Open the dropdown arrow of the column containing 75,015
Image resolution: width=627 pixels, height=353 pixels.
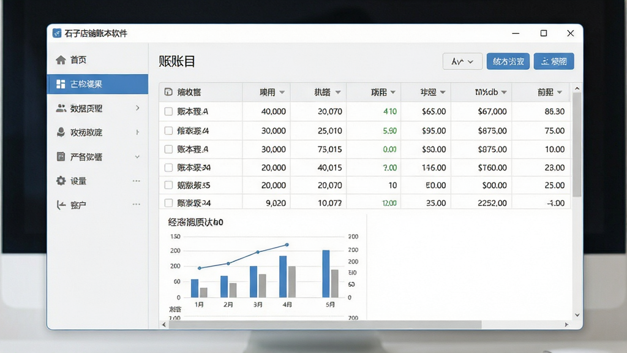338,93
